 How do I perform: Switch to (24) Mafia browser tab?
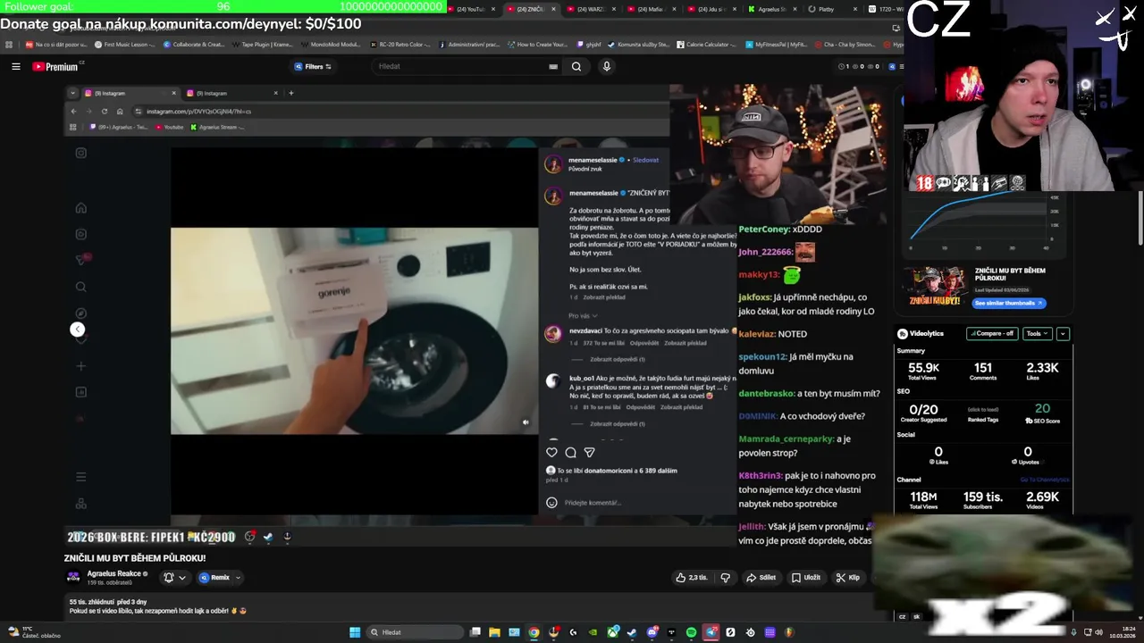(x=652, y=9)
